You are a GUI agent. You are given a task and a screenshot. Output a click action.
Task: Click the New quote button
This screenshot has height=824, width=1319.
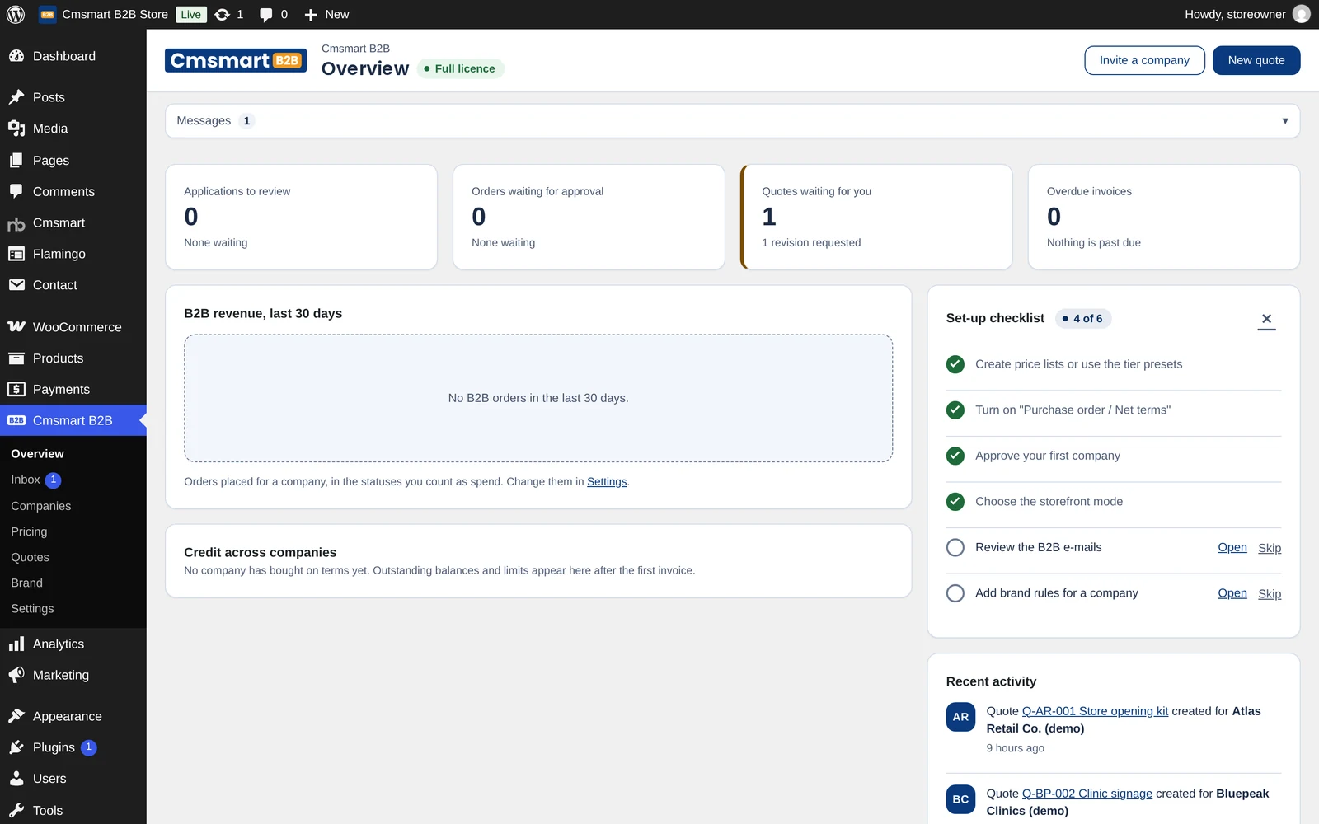coord(1256,60)
